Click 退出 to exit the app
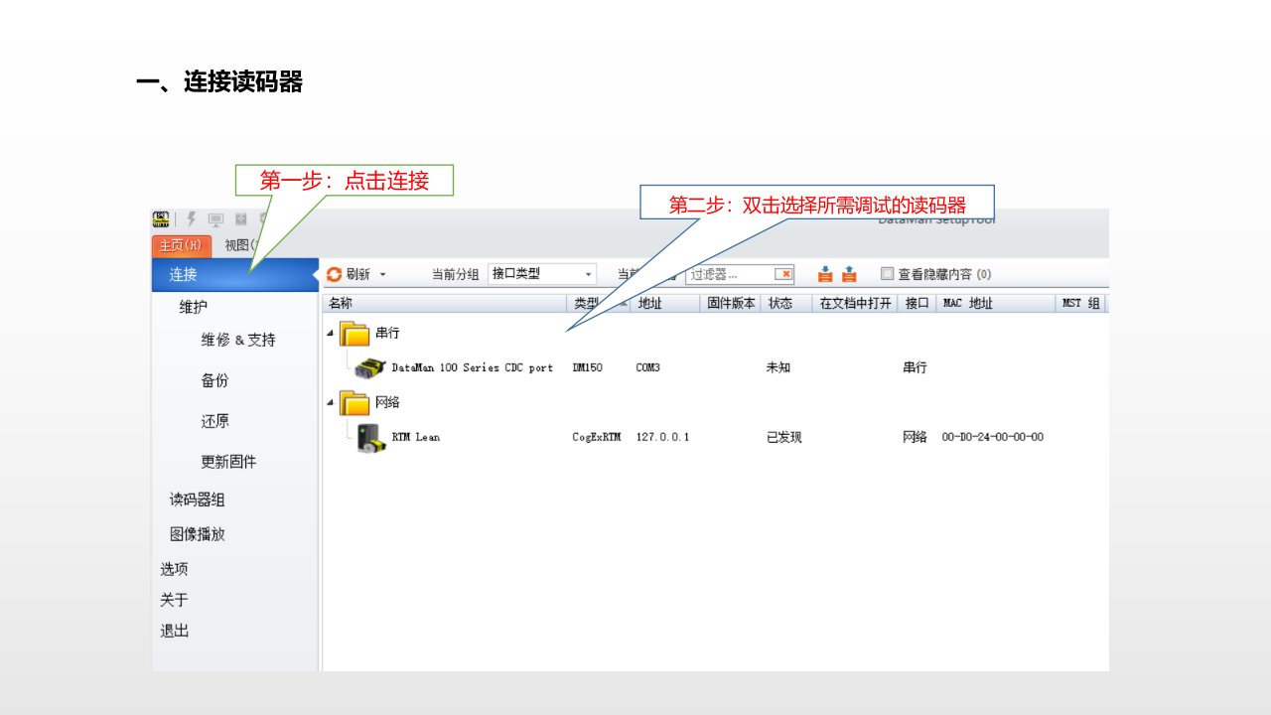 [x=174, y=631]
